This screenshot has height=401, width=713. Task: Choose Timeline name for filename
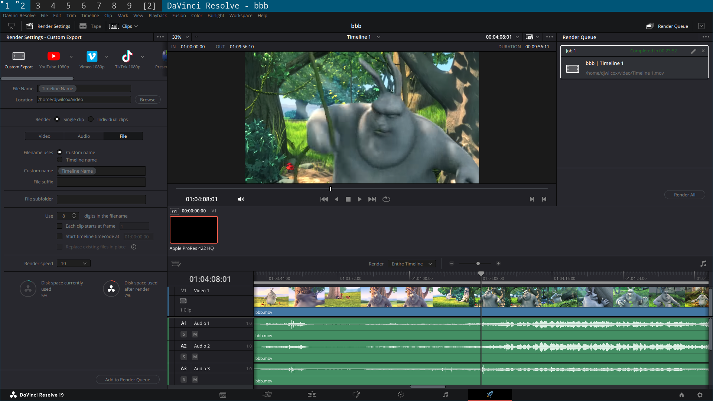point(59,160)
